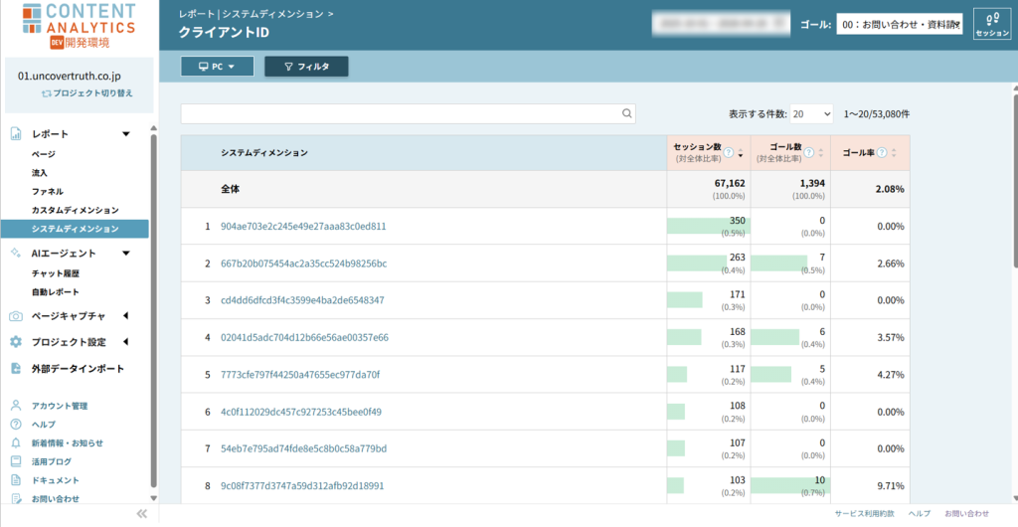Open the 表示する件数 dropdown
This screenshot has height=527, width=1018.
click(812, 114)
